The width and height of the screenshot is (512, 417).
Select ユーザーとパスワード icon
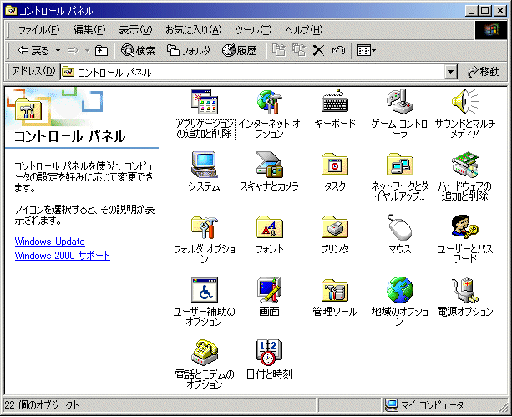tap(465, 227)
